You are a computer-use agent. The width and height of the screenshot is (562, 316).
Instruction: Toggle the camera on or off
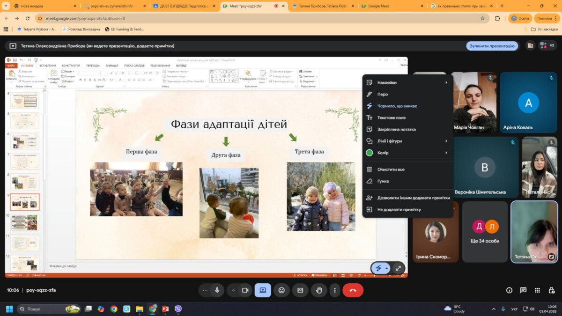point(244,290)
